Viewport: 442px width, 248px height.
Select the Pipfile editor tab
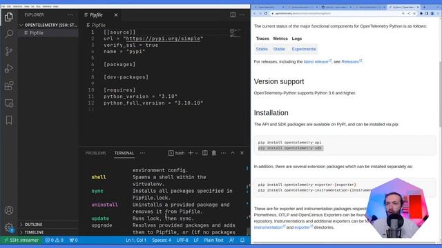click(96, 15)
